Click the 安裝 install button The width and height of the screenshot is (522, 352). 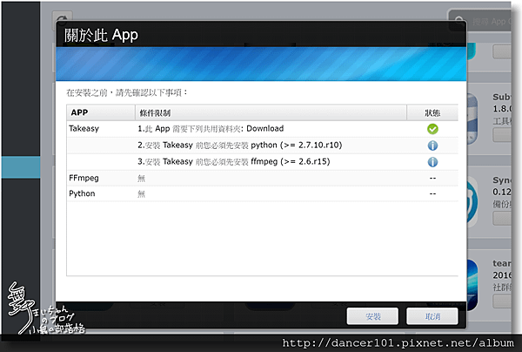pos(372,316)
